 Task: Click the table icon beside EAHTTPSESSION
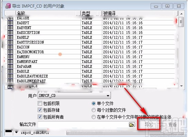click(10, 42)
